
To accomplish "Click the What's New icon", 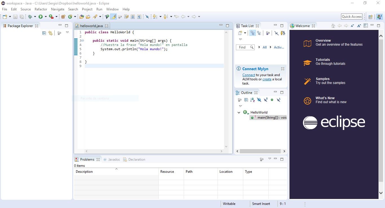I will click(307, 100).
